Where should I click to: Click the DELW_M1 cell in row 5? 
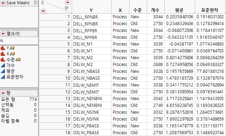point(91,44)
